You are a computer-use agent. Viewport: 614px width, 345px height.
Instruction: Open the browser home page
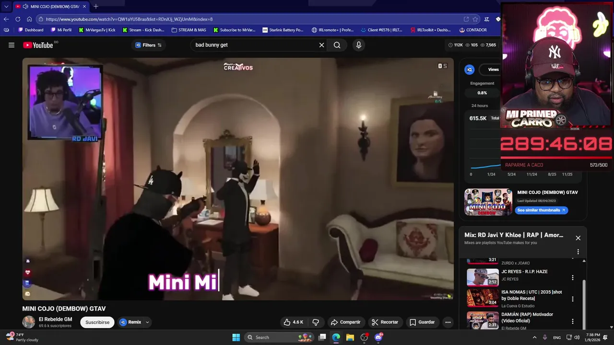tap(29, 19)
